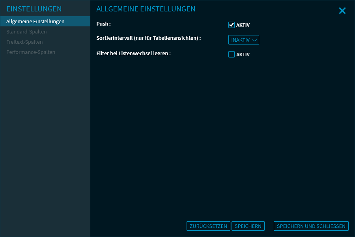Click the Zurücksetzen button

click(x=208, y=226)
